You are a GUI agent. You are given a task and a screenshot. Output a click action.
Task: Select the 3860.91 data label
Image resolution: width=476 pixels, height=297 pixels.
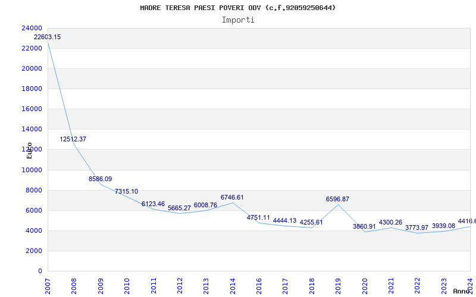pos(364,226)
